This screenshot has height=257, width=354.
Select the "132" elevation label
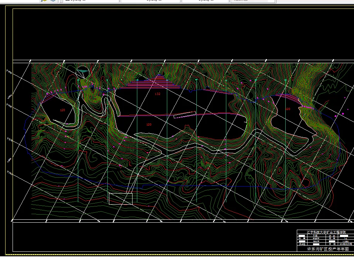click(x=158, y=94)
